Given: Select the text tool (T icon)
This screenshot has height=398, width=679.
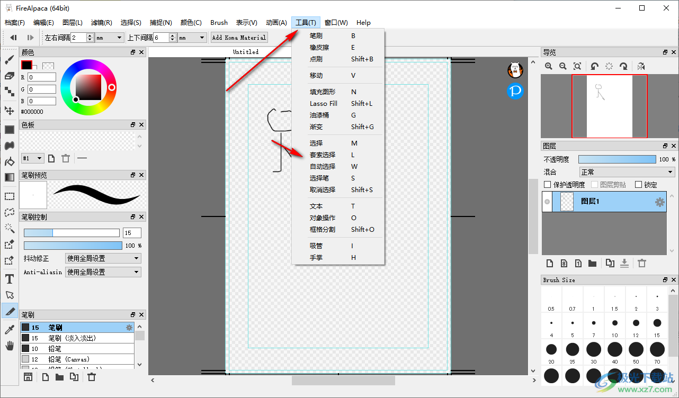Looking at the screenshot, I should pyautogui.click(x=9, y=279).
